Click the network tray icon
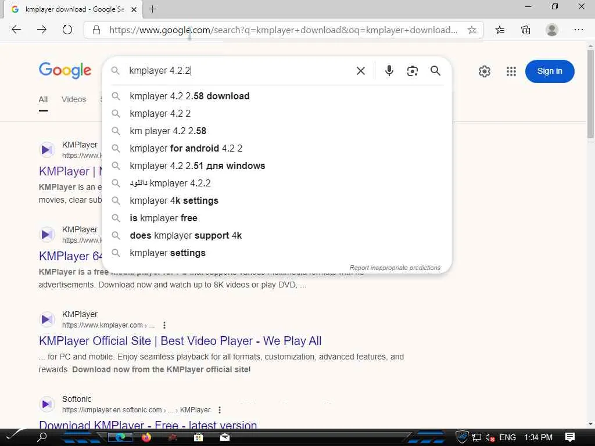This screenshot has height=446, width=595. [x=476, y=438]
